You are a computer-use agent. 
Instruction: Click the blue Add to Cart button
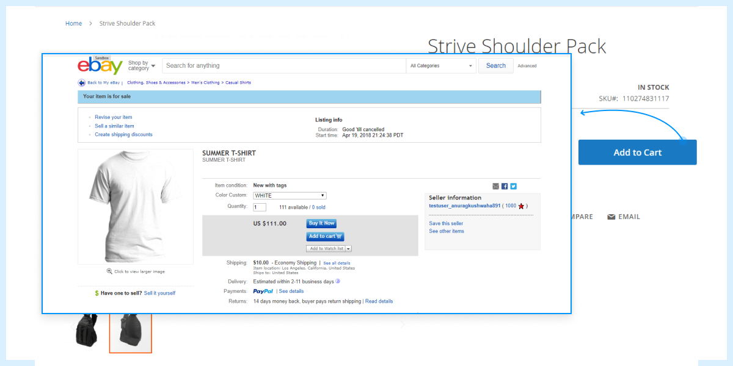coord(637,152)
